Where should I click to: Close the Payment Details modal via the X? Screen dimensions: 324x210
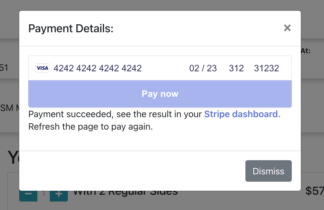[287, 28]
